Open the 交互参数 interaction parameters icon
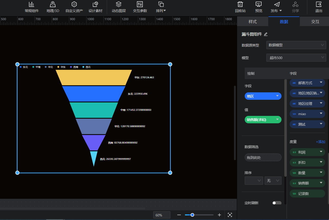329x220 pixels. click(140, 5)
